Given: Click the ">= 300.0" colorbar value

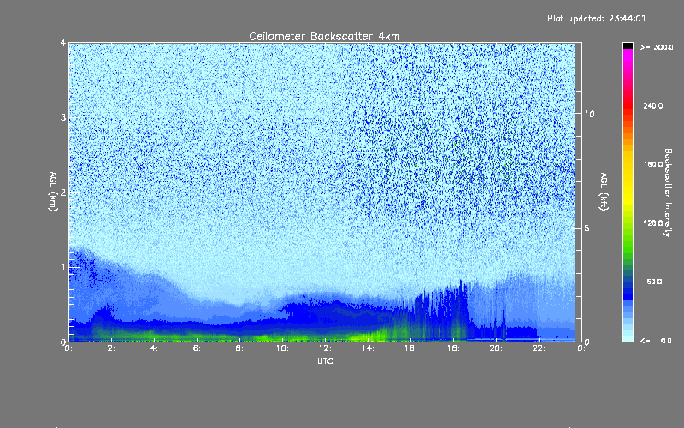Looking at the screenshot, I should pyautogui.click(x=657, y=47).
